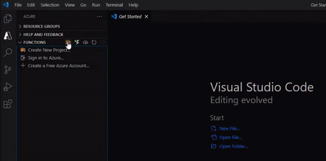Open the Run menu
326x161 pixels.
pos(96,5)
